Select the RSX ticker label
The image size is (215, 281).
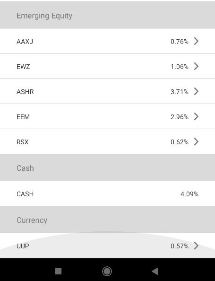[x=22, y=142]
